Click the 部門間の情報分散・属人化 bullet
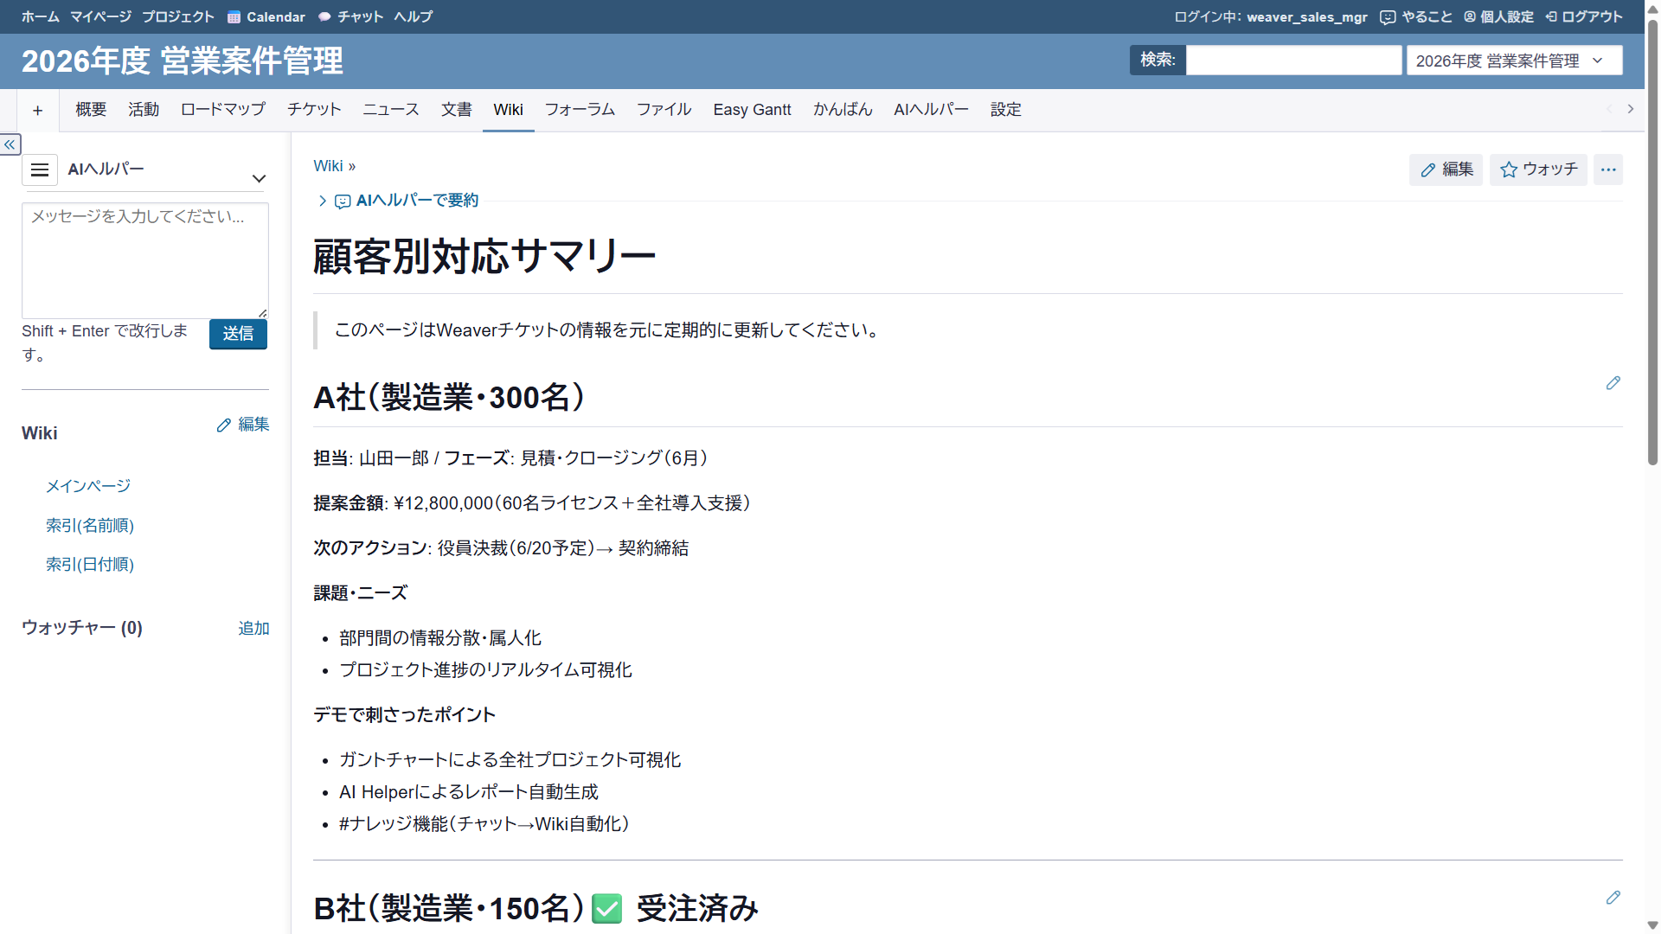This screenshot has height=934, width=1661. 440,638
